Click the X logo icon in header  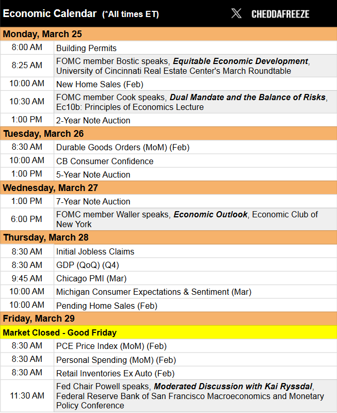[236, 13]
